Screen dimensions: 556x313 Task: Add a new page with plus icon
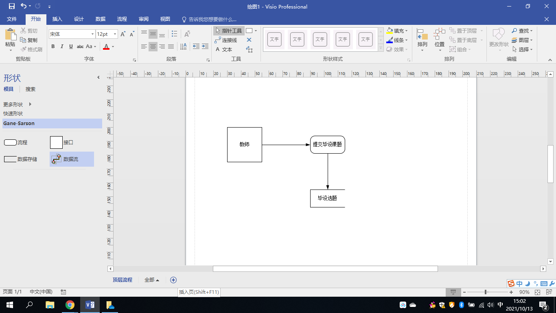[173, 280]
